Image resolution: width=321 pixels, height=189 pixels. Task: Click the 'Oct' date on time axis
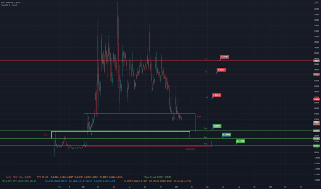[x=59, y=187]
